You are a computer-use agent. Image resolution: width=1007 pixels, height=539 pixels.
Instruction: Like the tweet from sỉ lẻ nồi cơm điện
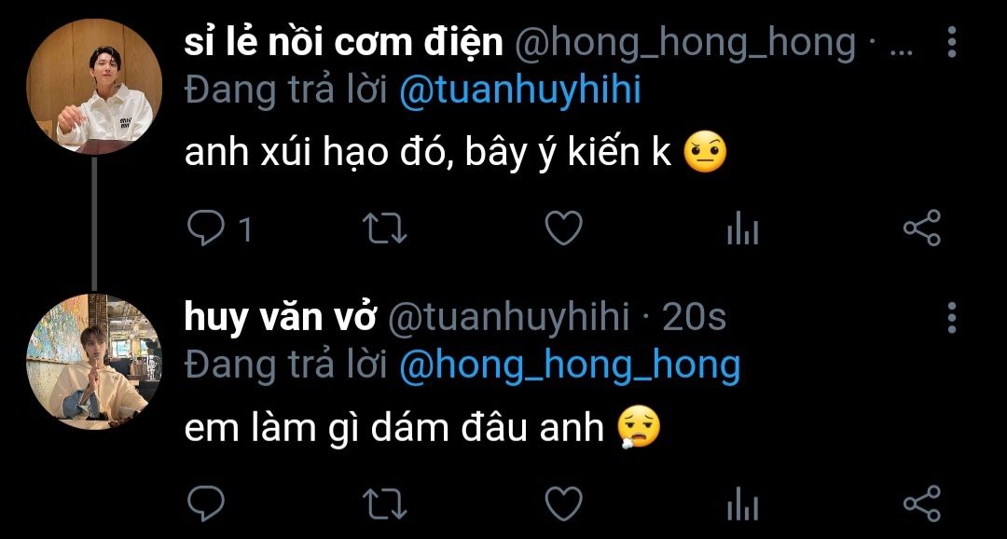click(563, 228)
